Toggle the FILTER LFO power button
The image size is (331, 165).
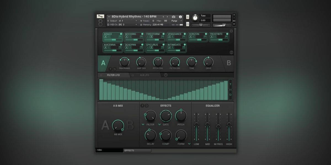coord(101,75)
